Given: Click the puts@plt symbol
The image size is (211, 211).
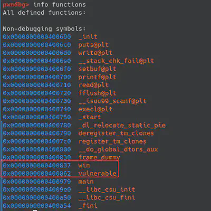Looking at the screenshot, I should [x=93, y=45].
